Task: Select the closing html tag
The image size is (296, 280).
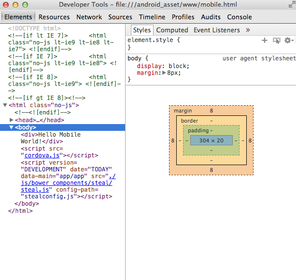Action: [x=20, y=211]
